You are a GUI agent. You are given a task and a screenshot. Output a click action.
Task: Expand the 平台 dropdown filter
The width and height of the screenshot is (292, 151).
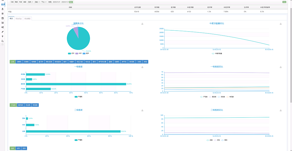pyautogui.click(x=44, y=2)
